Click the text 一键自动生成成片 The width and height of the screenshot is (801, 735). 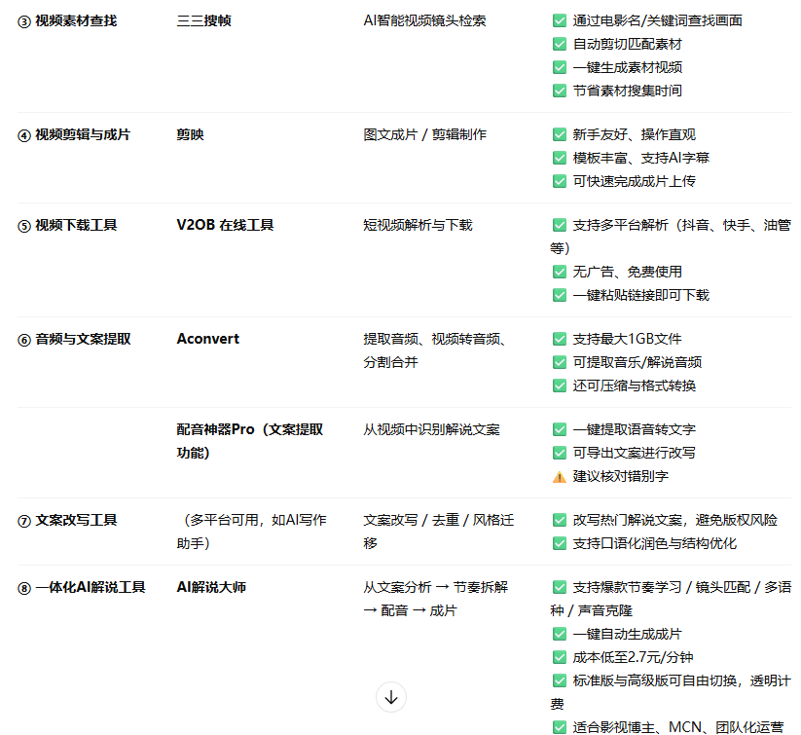(628, 635)
